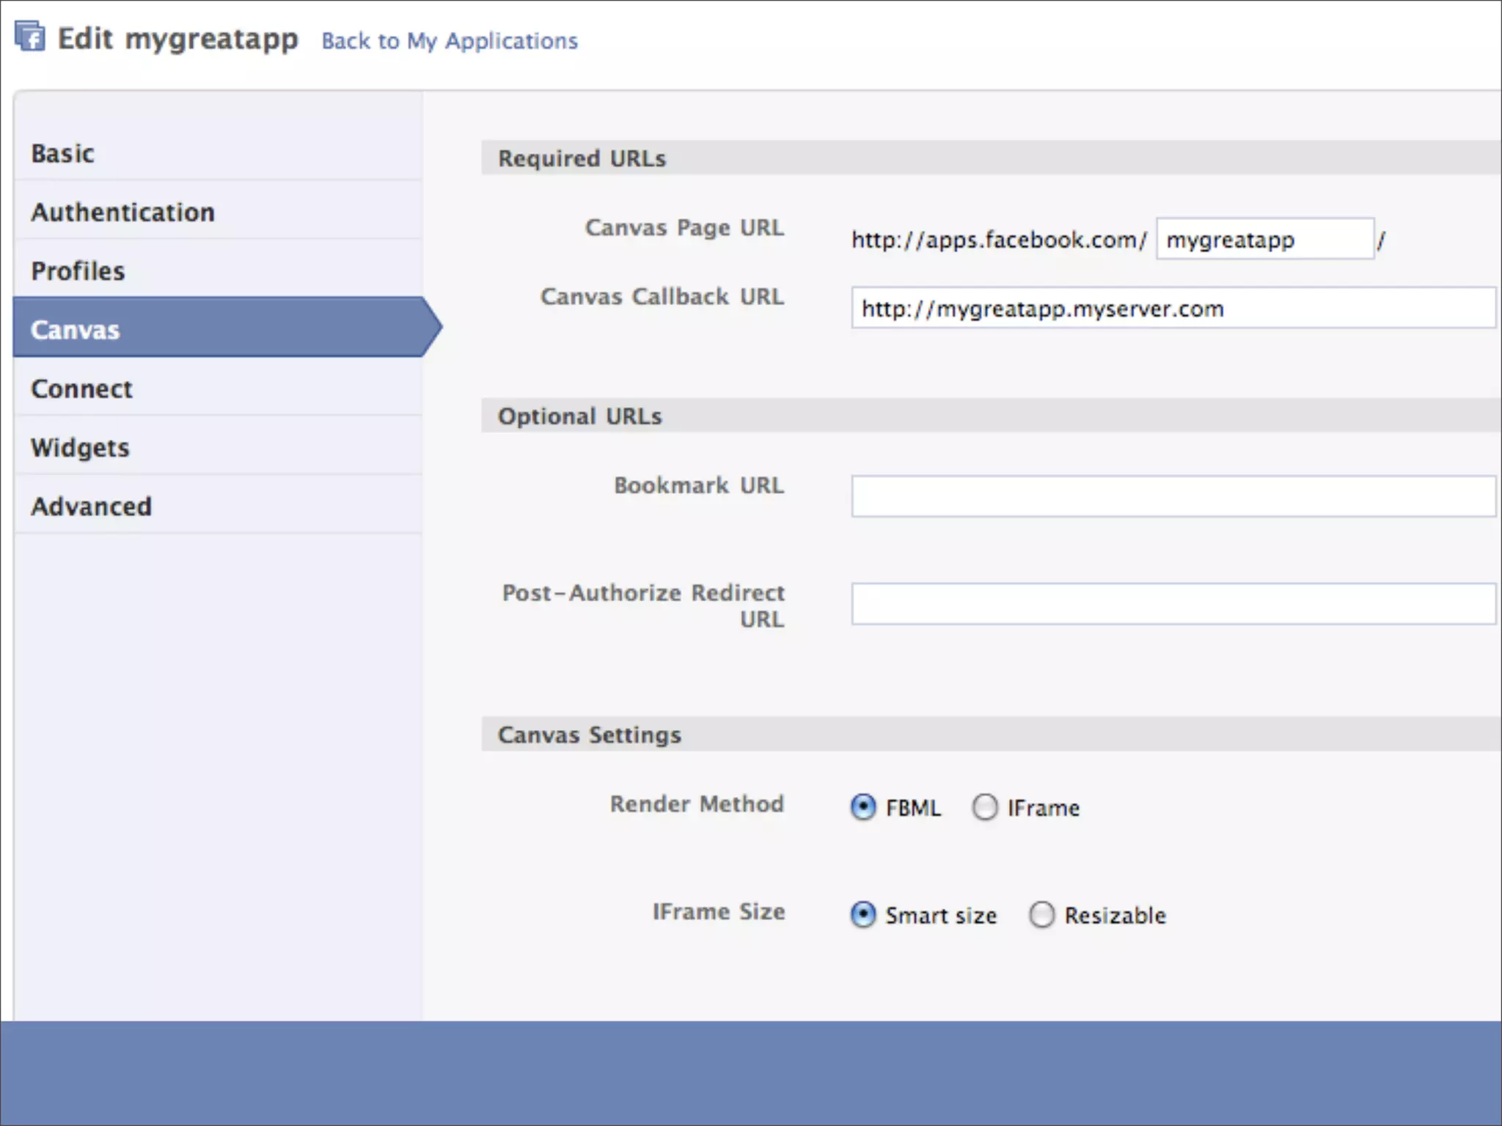Select Smart size for IFrame Size
This screenshot has width=1502, height=1126.
click(x=863, y=915)
